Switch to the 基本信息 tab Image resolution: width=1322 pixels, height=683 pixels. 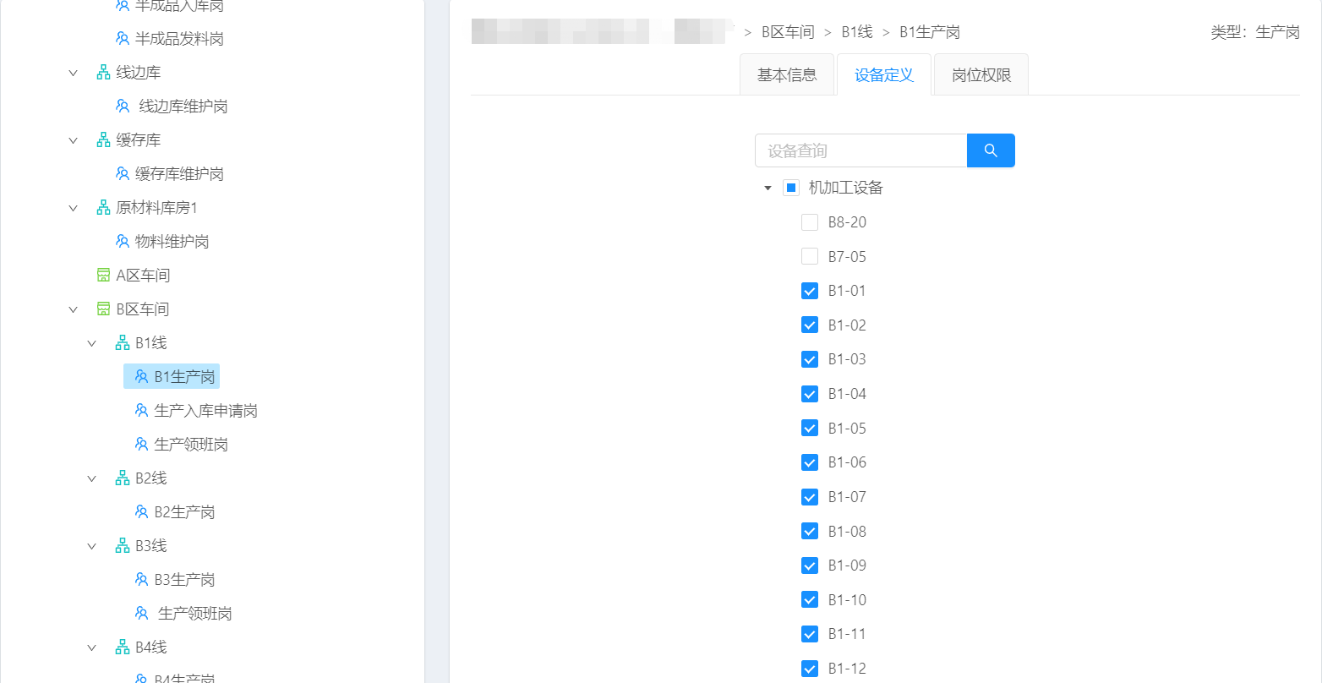[787, 74]
